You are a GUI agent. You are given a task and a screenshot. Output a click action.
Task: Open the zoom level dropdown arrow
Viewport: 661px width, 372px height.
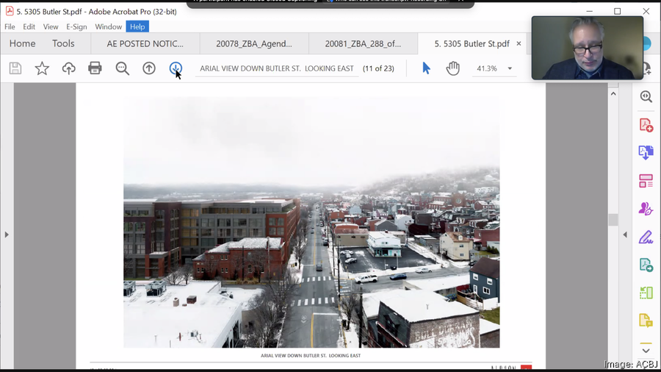[x=510, y=68]
